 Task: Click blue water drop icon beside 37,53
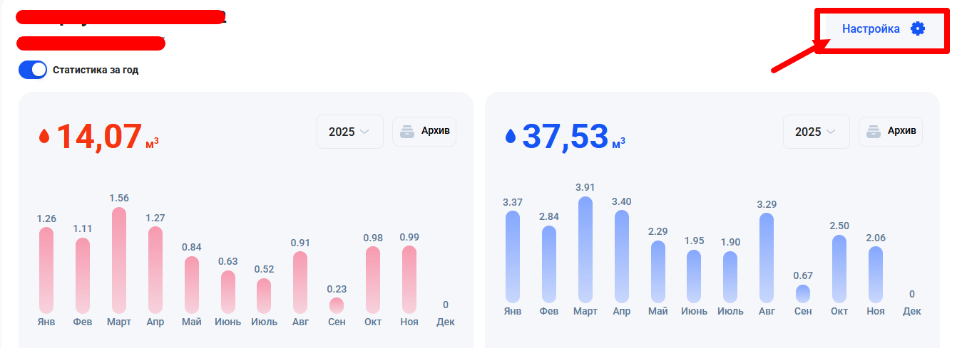pos(511,136)
